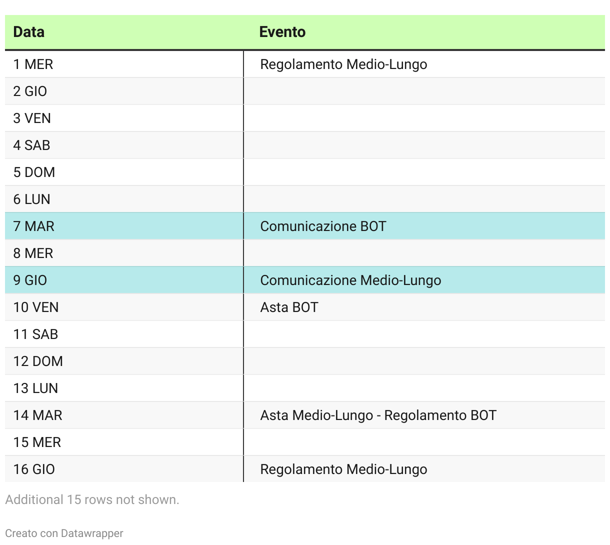The image size is (610, 545).
Task: Select the "Comunicazione BOT" event text
Action: (323, 226)
